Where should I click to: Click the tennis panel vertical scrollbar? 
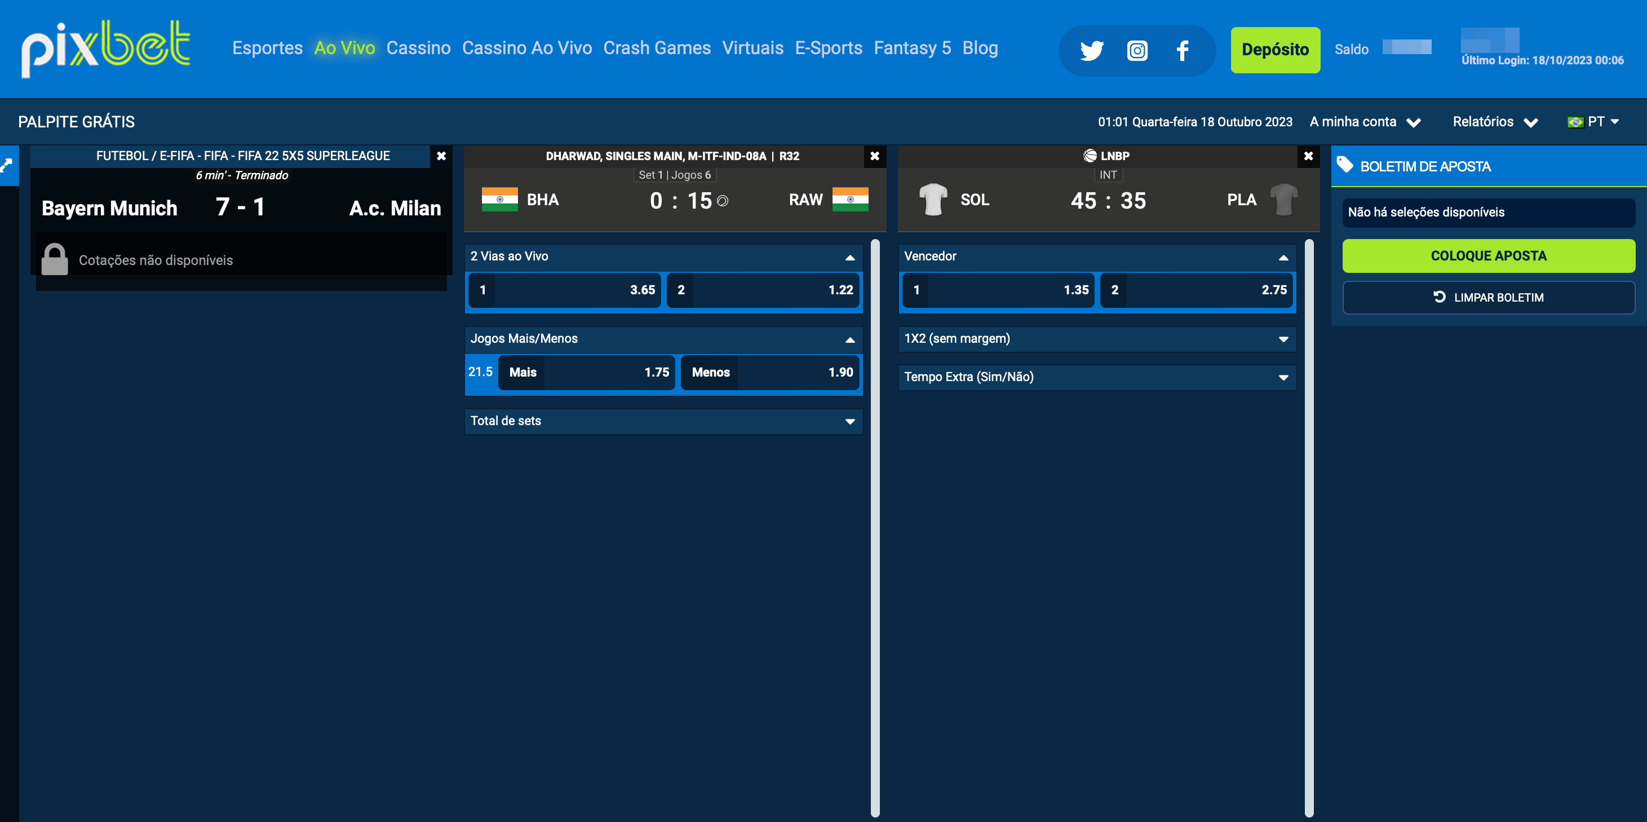(875, 528)
